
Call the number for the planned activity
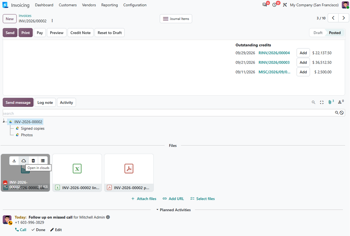[20, 230]
